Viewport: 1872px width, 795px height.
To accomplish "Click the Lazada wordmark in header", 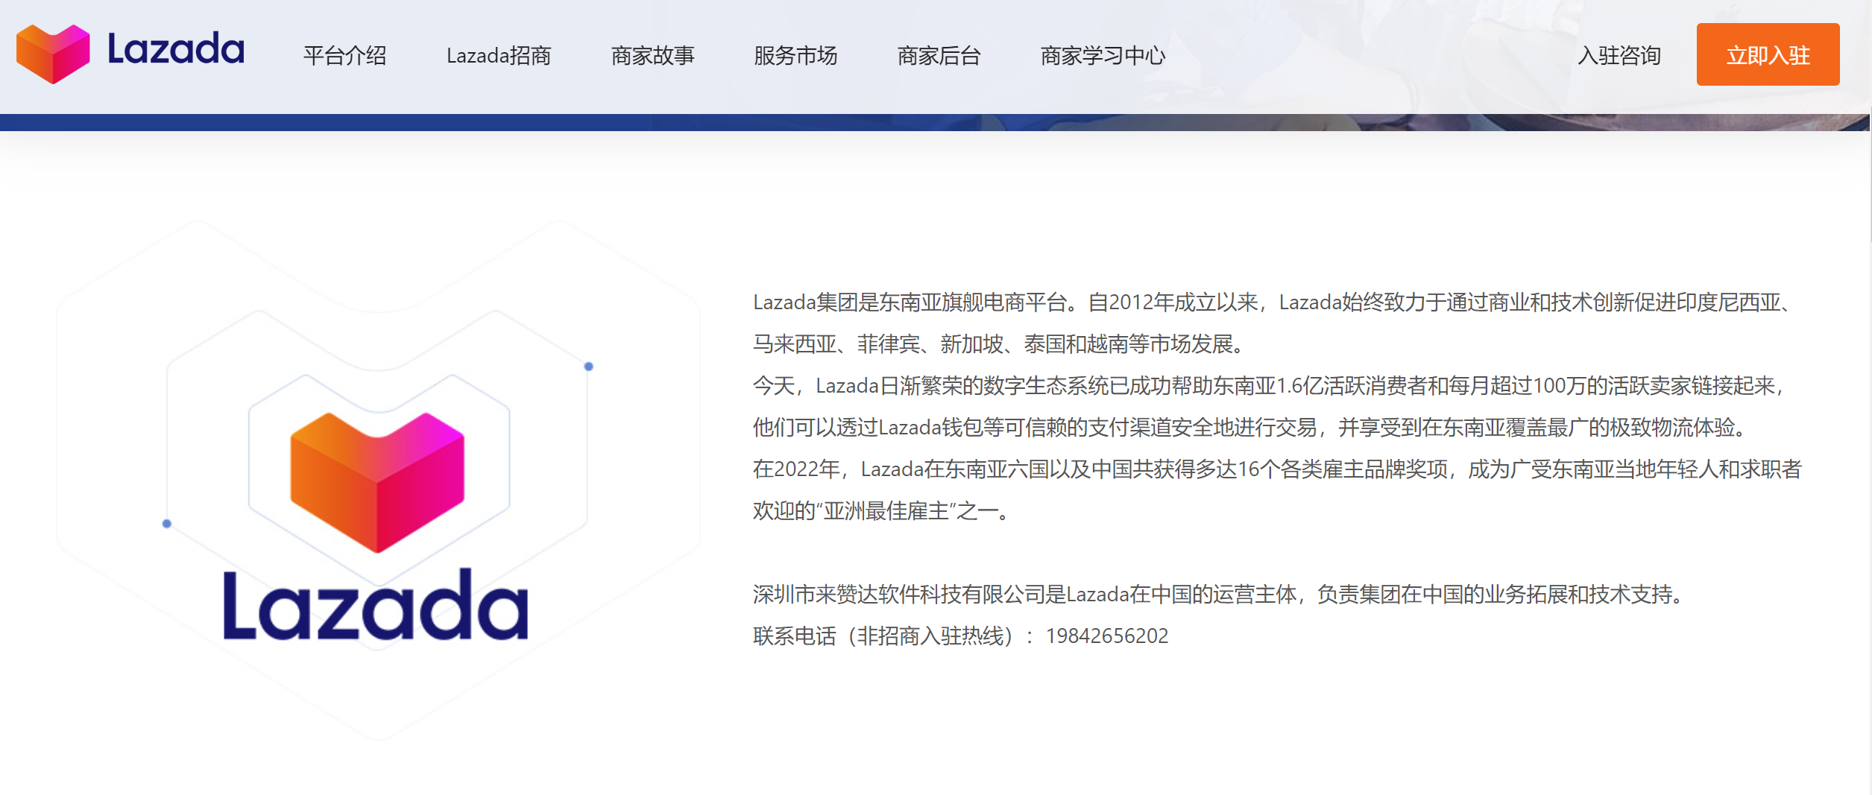I will pyautogui.click(x=176, y=48).
